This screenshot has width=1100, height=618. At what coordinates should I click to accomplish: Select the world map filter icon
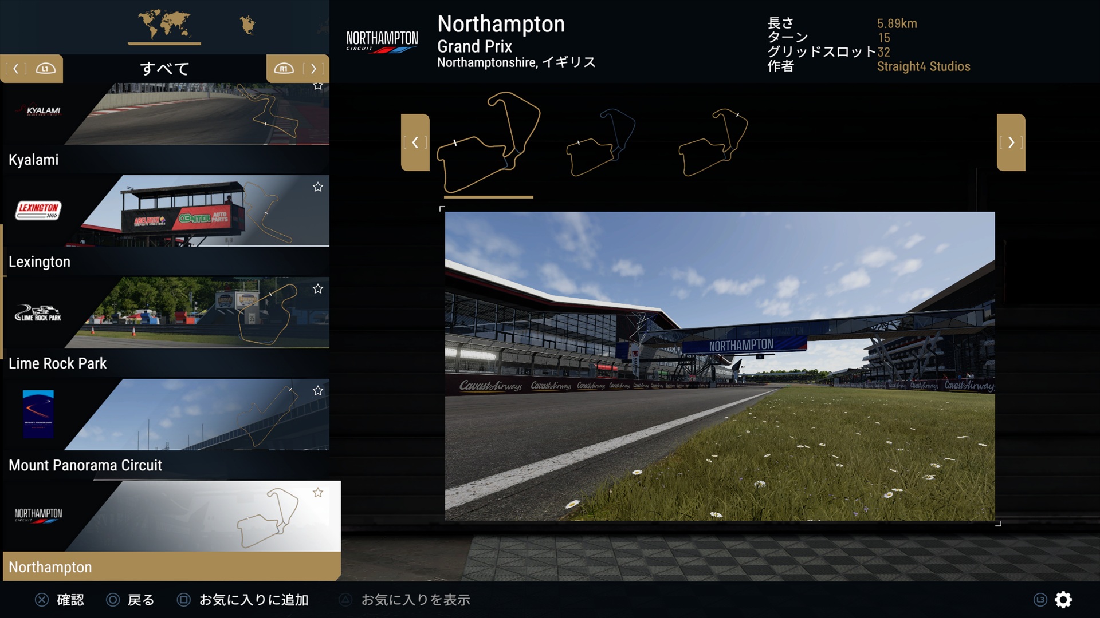pos(164,25)
